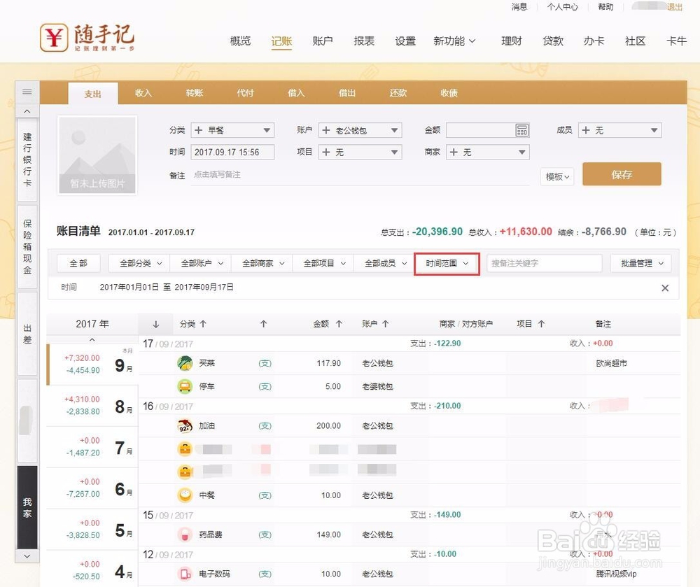Click the 加油 fuel pump category icon
Image resolution: width=700 pixels, height=587 pixels.
(184, 425)
